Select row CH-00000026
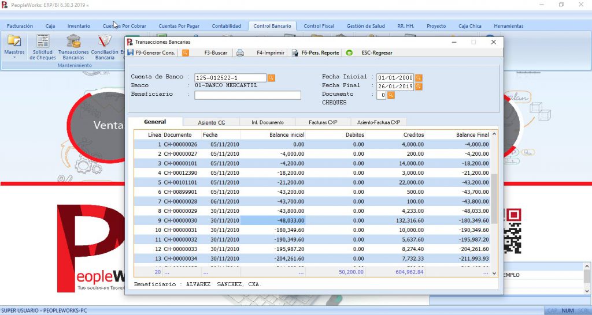The height and width of the screenshot is (315, 592). pyautogui.click(x=313, y=144)
